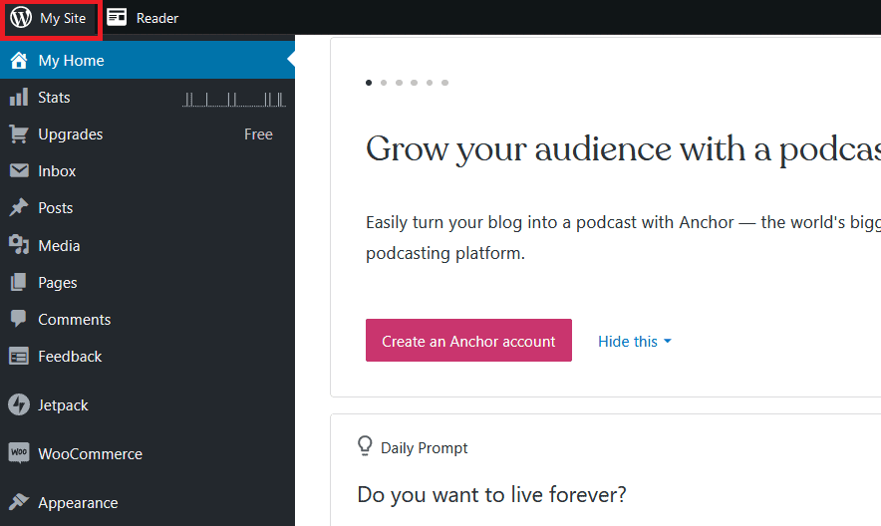Click the Daily Prompt heading text
Image resolution: width=881 pixels, height=526 pixels.
(x=425, y=447)
